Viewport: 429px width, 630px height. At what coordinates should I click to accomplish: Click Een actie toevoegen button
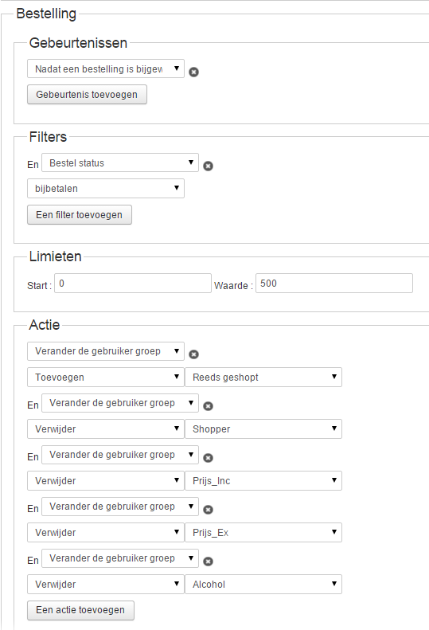click(80, 610)
